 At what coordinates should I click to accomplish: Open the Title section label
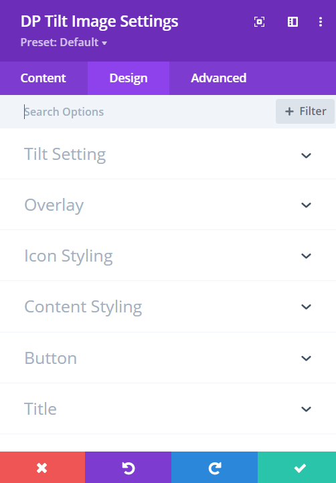click(x=40, y=409)
